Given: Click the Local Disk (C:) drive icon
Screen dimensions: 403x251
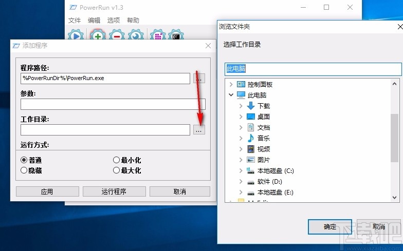Looking at the screenshot, I should (x=251, y=170).
